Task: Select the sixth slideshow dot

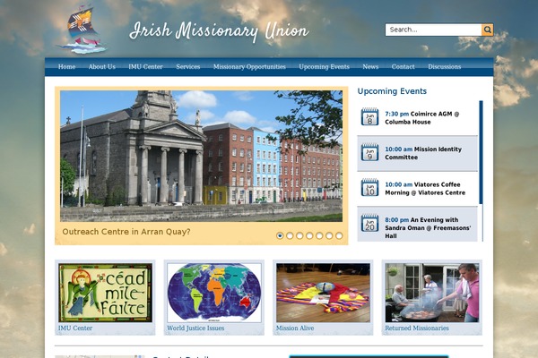Action: [x=329, y=235]
